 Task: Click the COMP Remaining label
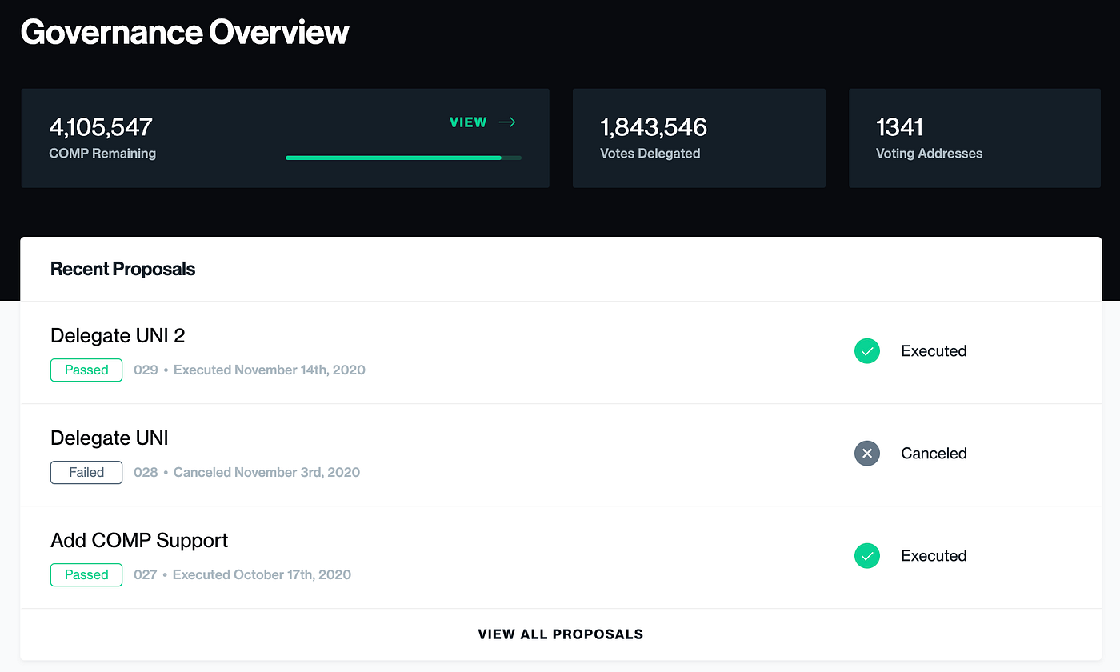click(x=102, y=154)
